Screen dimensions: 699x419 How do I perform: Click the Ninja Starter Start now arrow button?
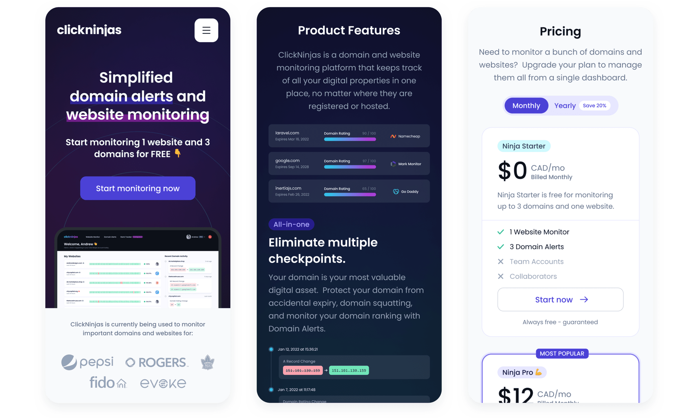tap(560, 299)
